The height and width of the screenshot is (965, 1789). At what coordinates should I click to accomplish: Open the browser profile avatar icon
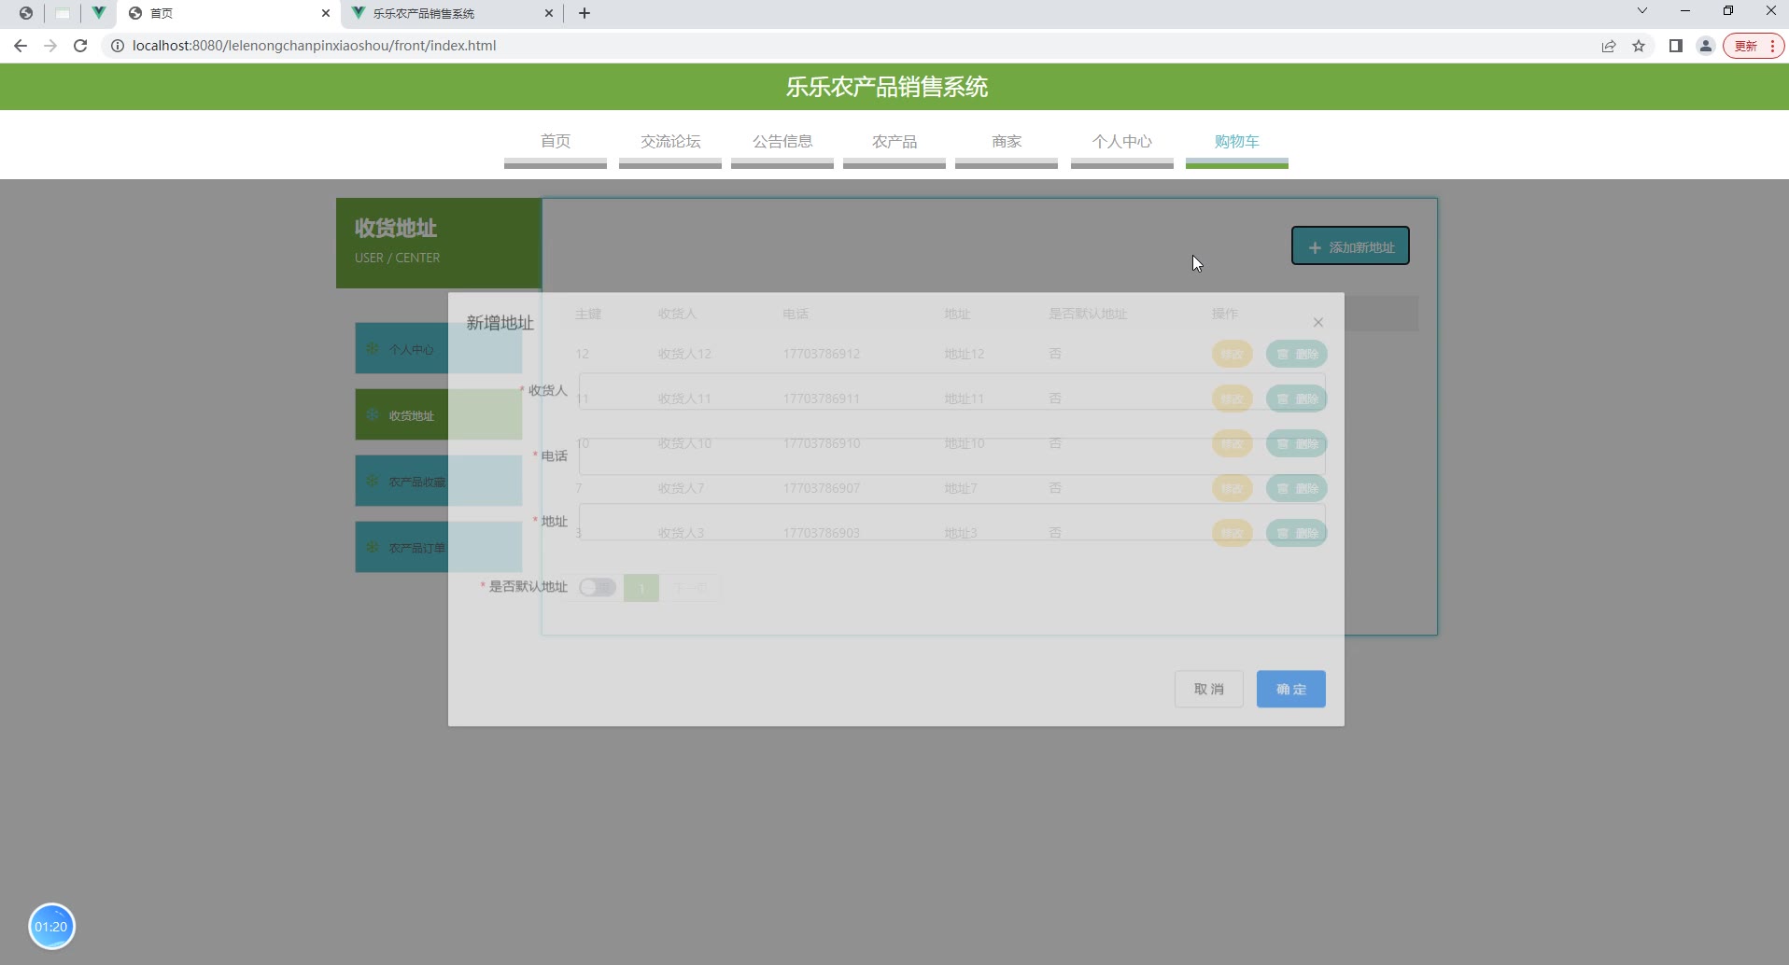click(1706, 46)
